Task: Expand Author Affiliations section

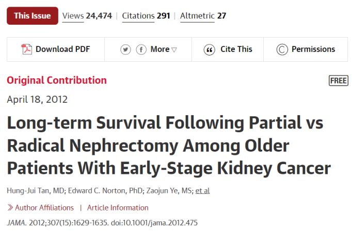Action: click(x=44, y=208)
